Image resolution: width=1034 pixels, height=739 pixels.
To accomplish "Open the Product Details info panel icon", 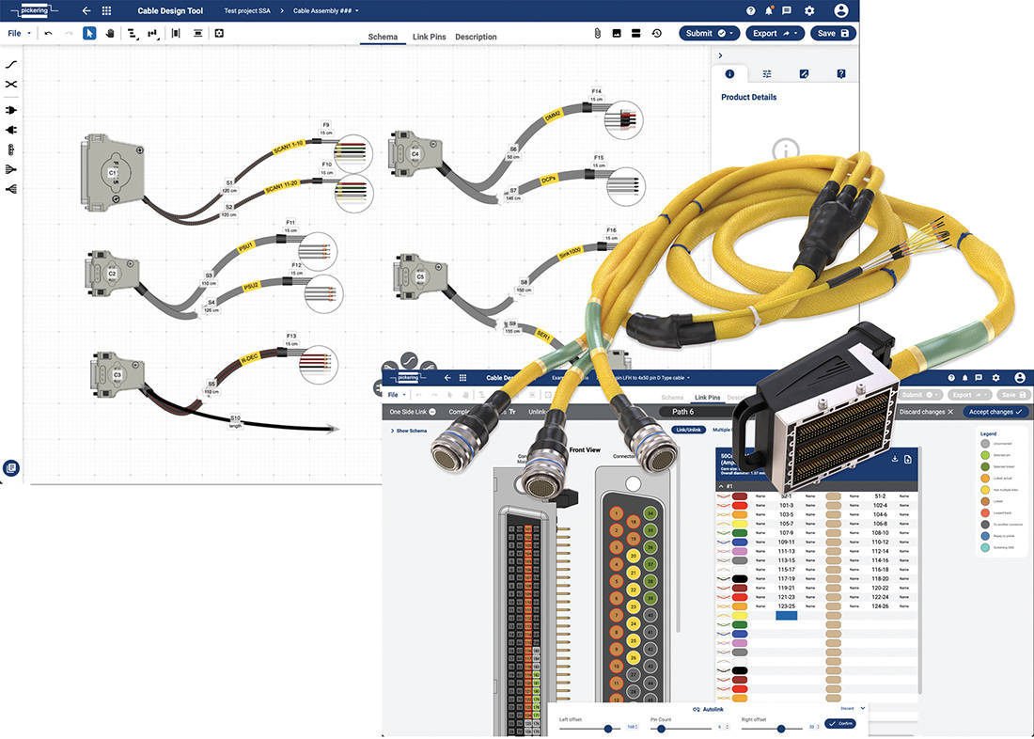I will point(729,73).
